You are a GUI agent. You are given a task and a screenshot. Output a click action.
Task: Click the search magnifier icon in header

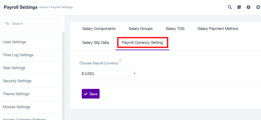[230, 7]
